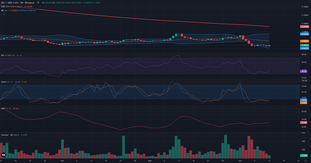This screenshot has height=163, width=311.
Task: Click the RSI legend value 36.34
Action: pyautogui.click(x=19, y=55)
